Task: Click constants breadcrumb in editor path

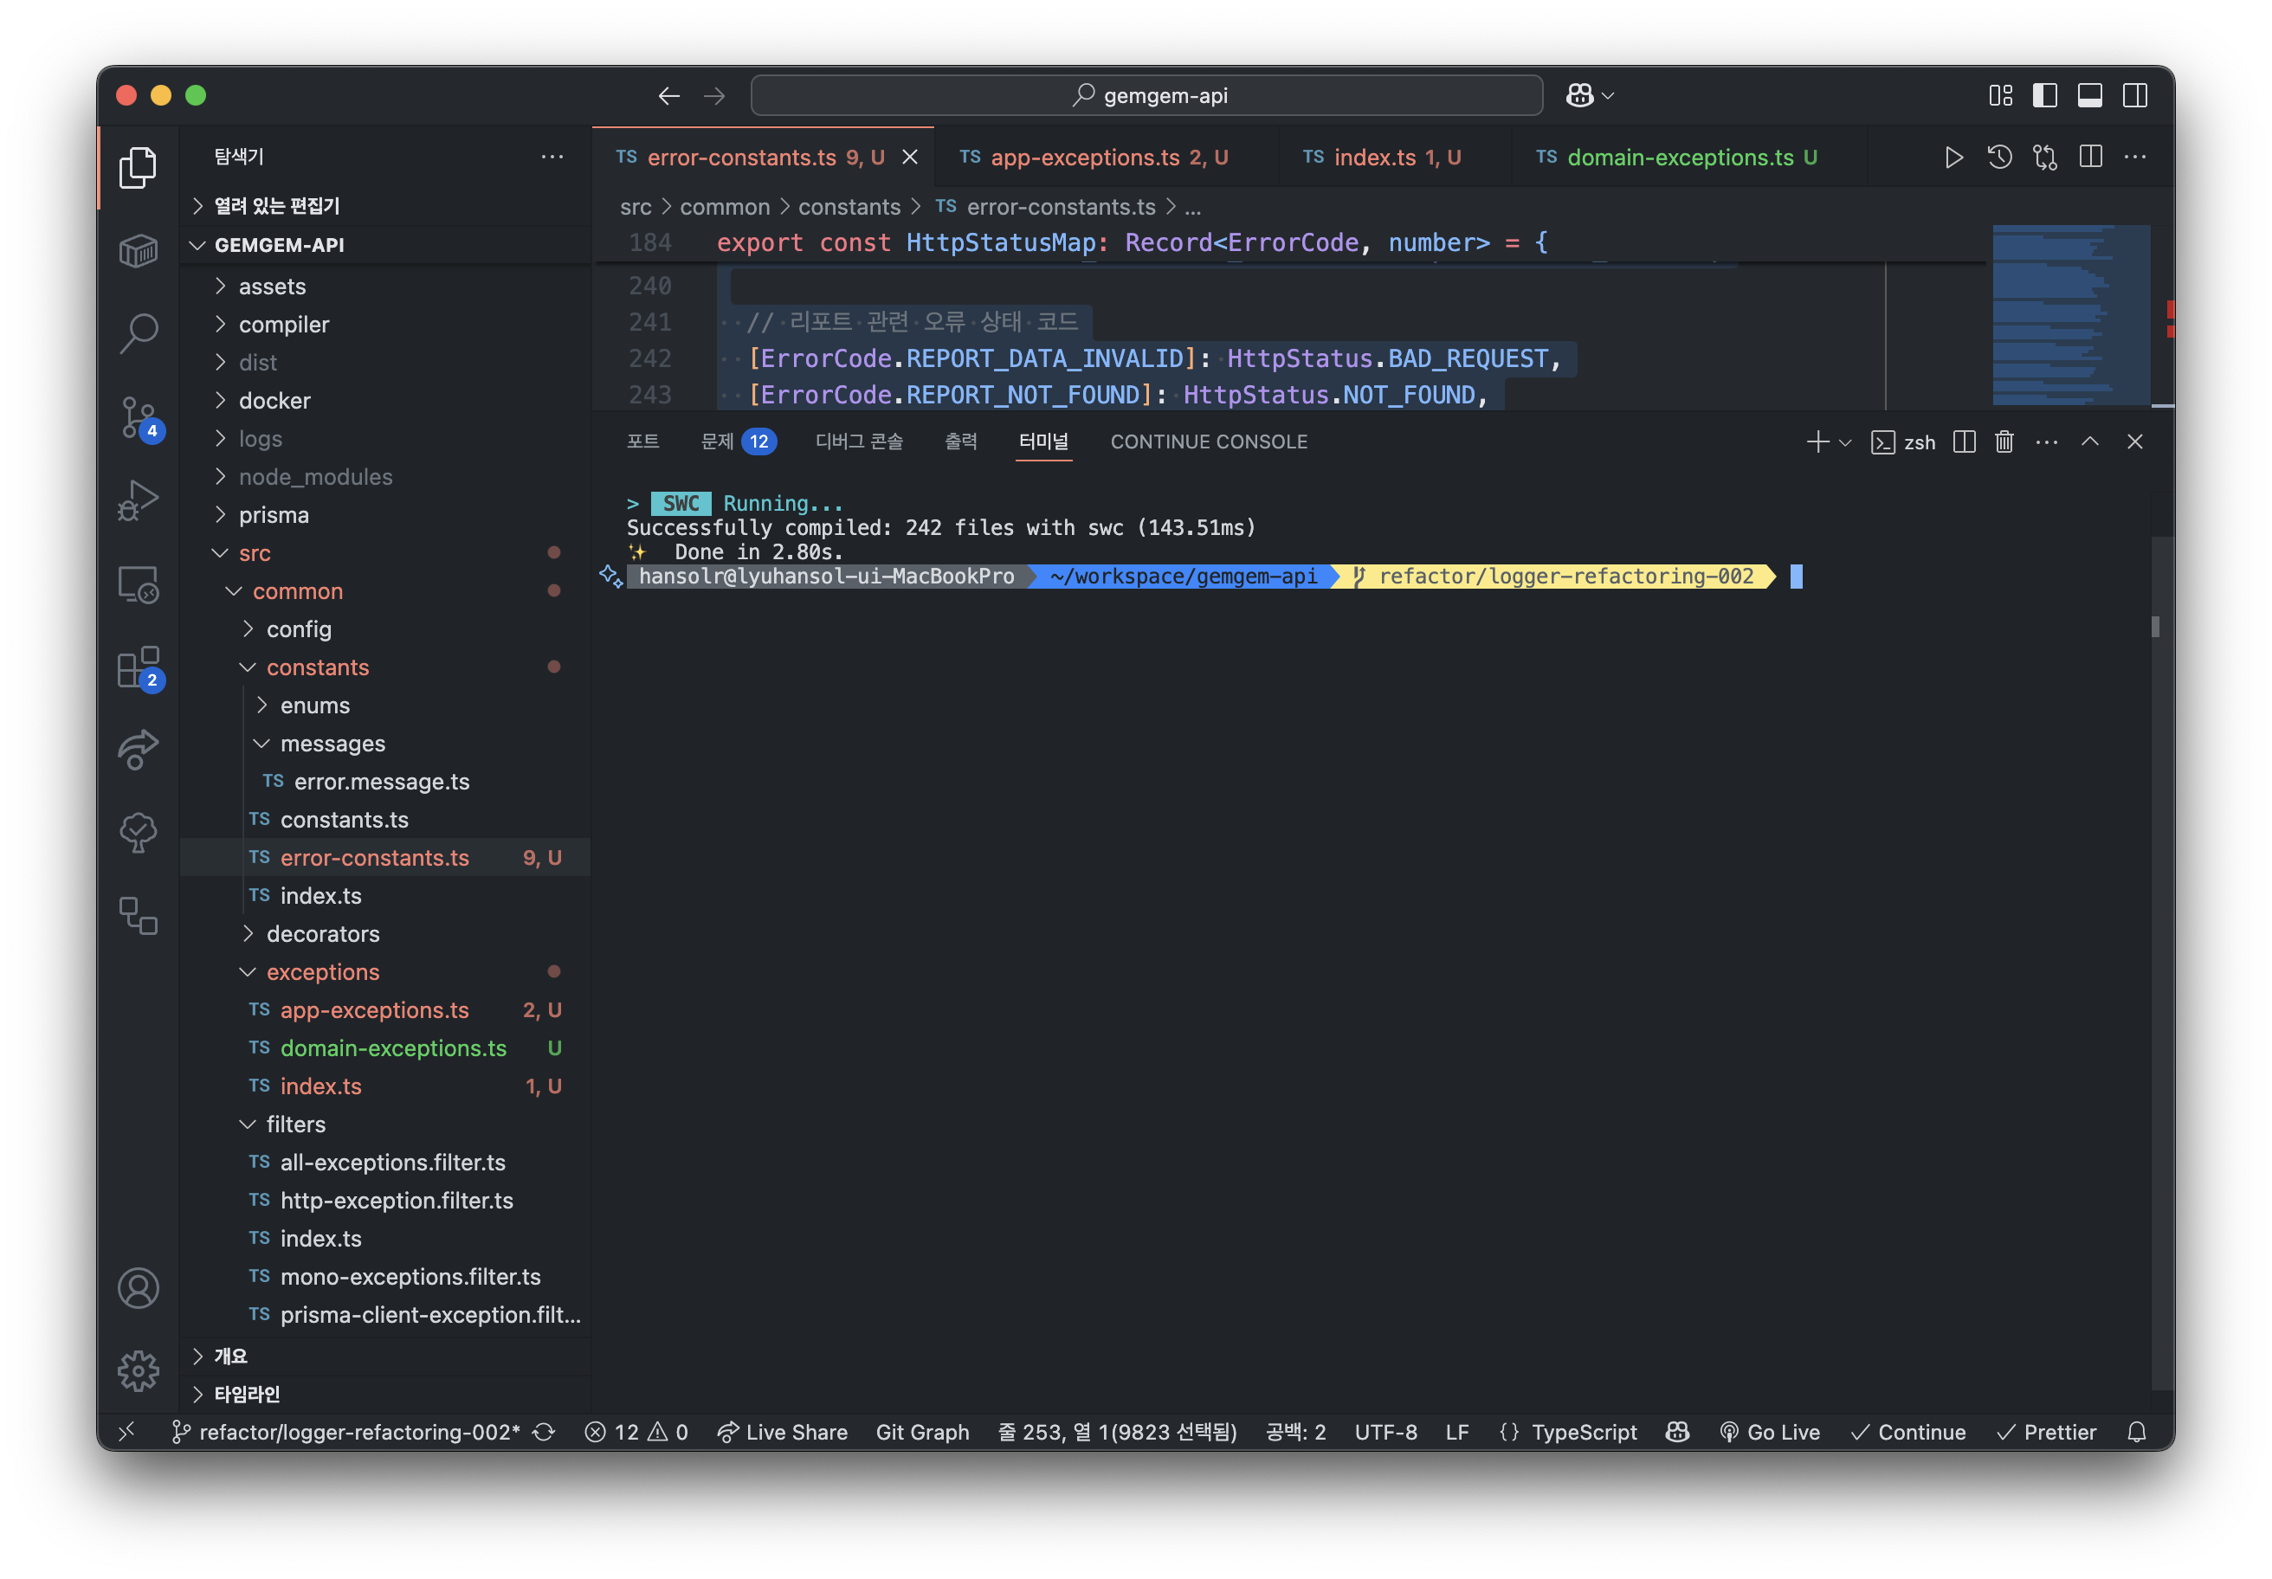Action: pos(849,207)
